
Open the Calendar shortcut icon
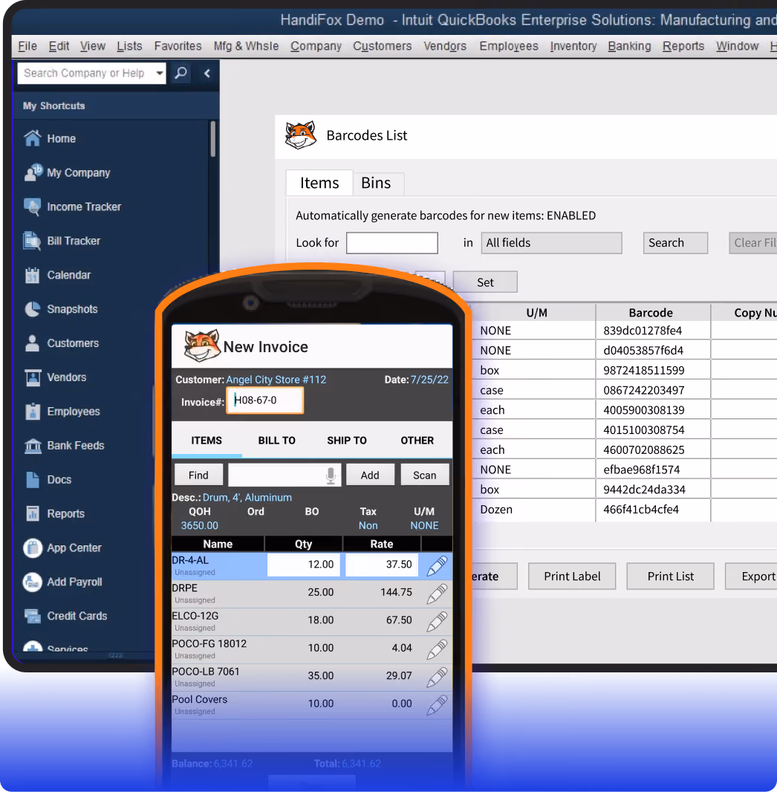point(32,276)
